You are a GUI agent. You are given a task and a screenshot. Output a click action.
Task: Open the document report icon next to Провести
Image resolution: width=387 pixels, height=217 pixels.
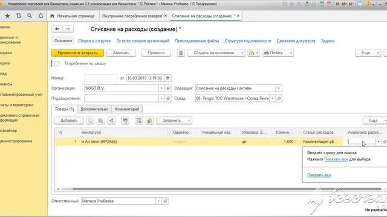click(181, 52)
